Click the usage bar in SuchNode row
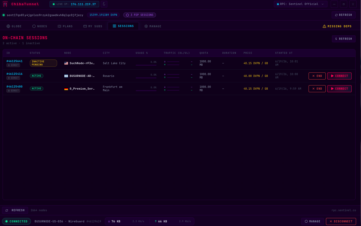The image size is (361, 226). [146, 65]
